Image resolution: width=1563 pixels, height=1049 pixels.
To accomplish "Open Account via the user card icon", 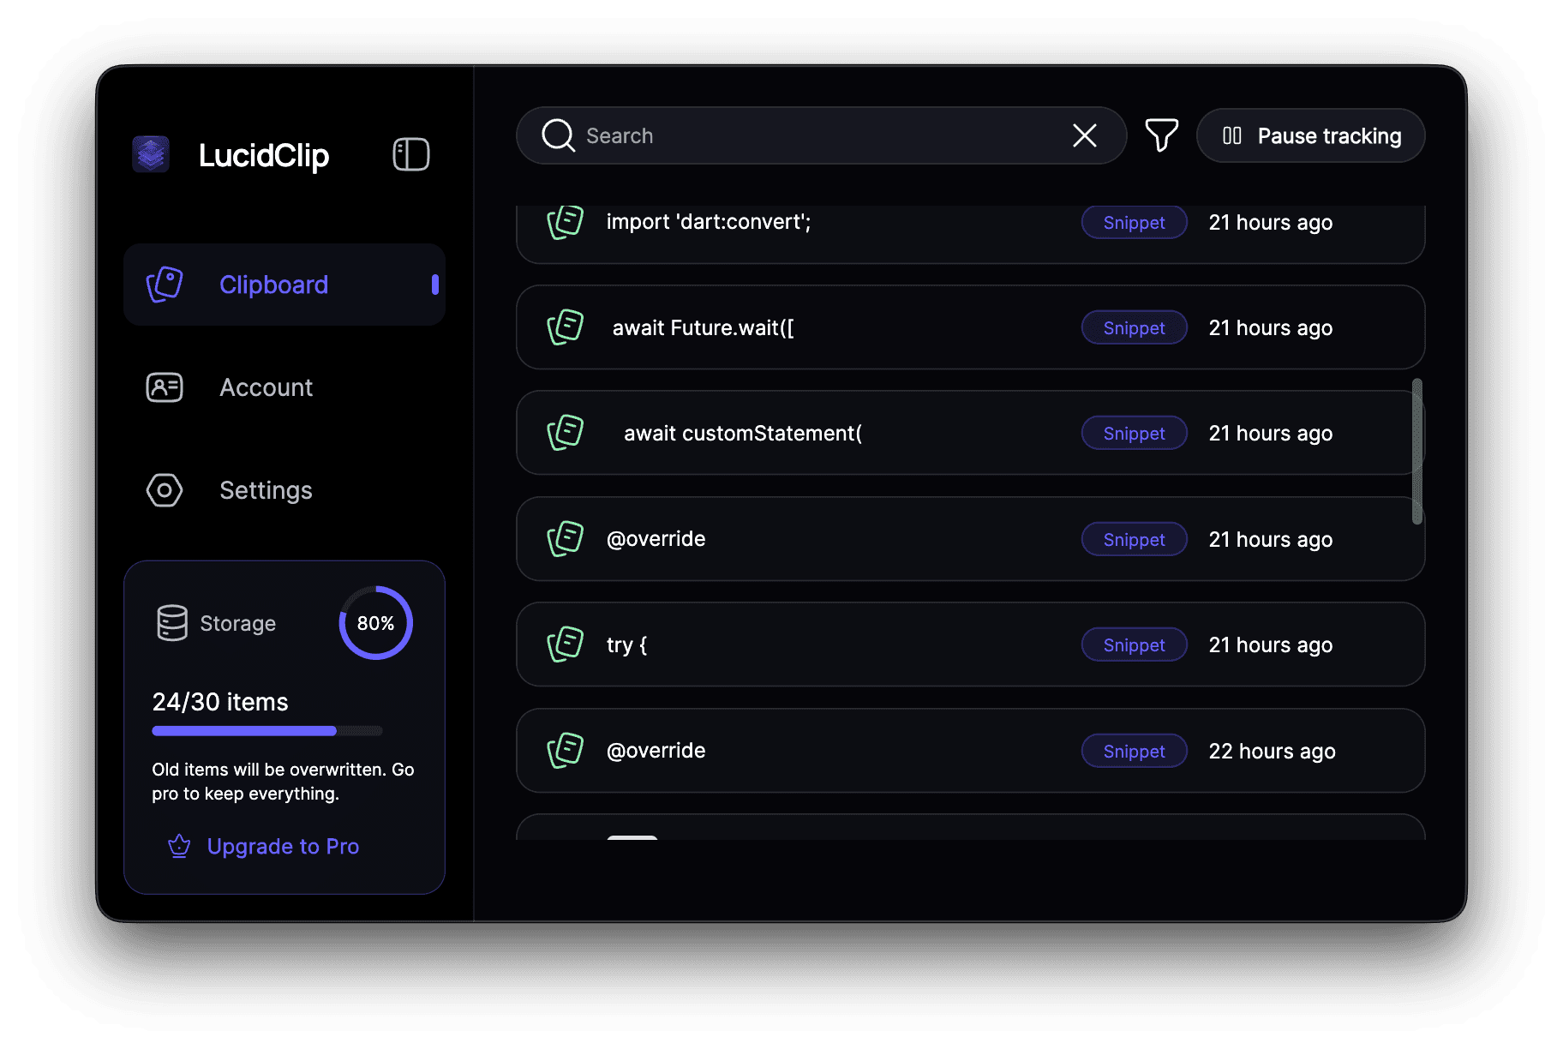I will pyautogui.click(x=164, y=387).
